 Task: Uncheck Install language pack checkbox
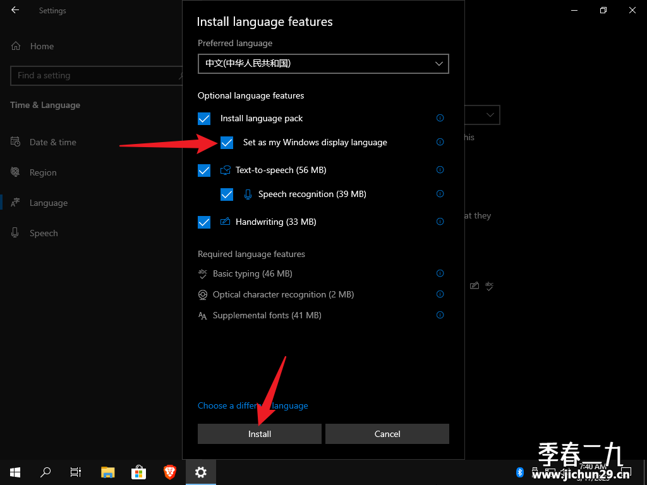tap(204, 119)
